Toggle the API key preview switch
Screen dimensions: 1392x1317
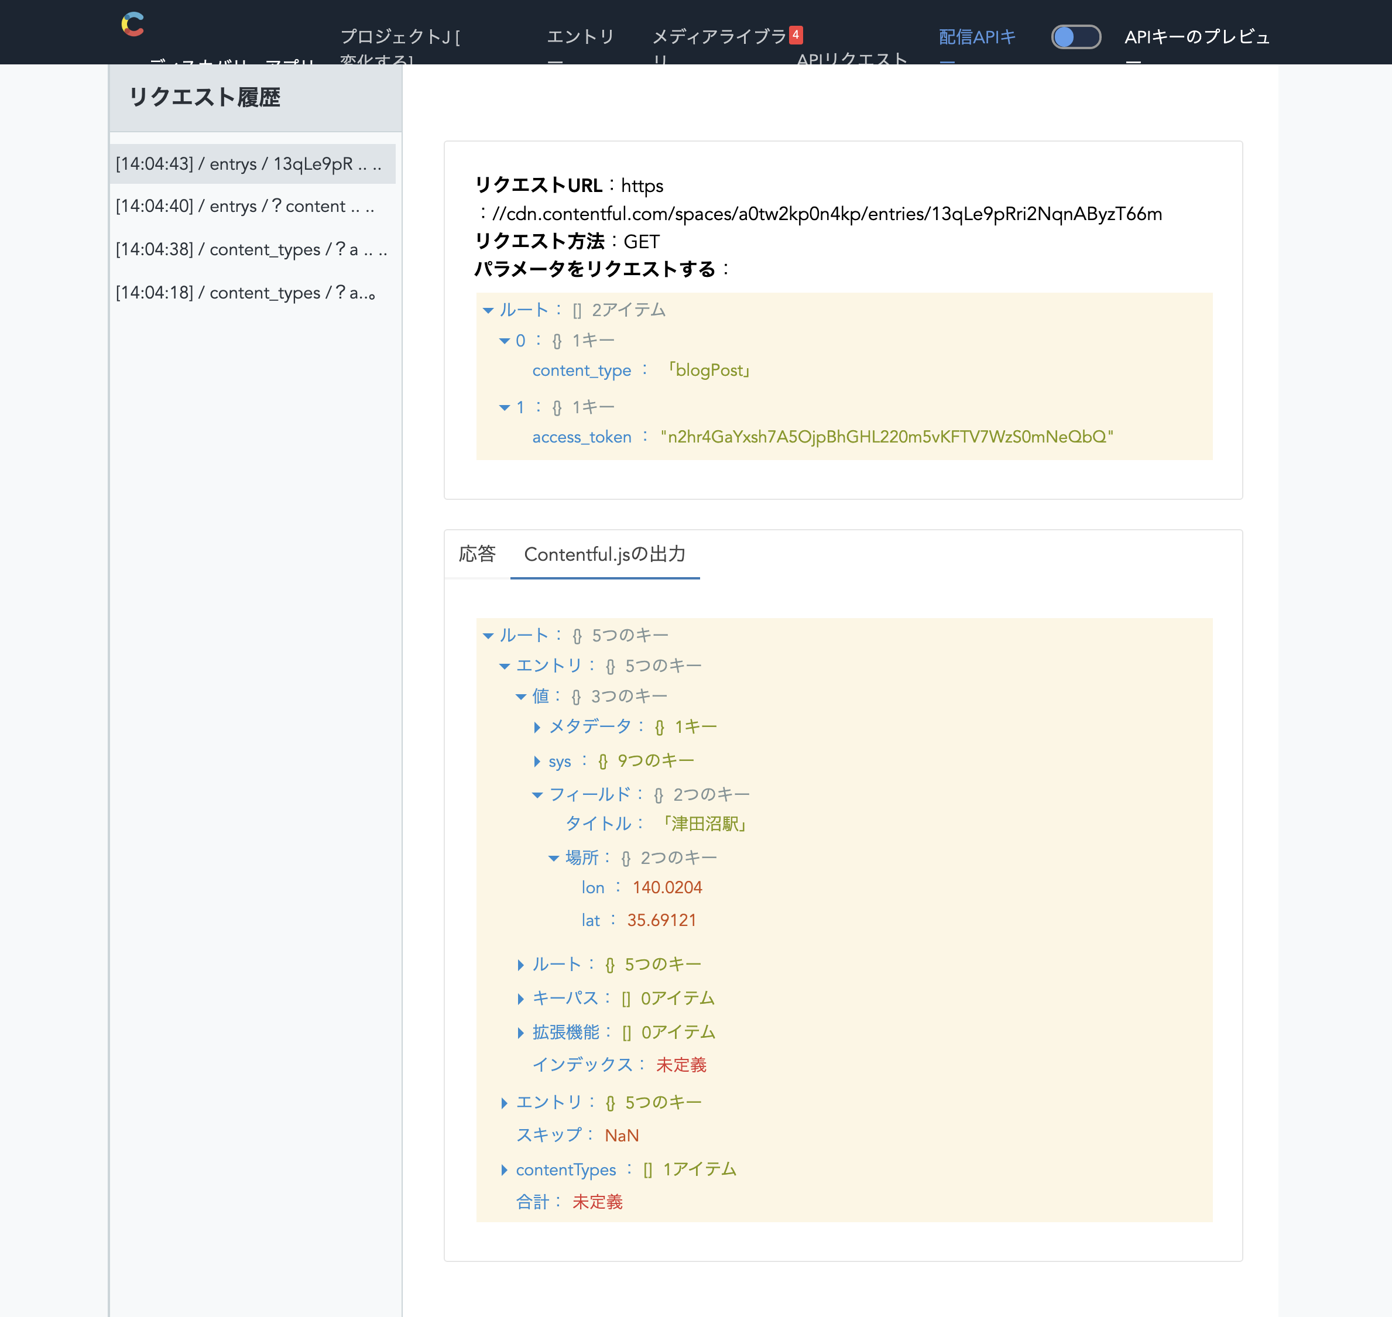[1075, 36]
